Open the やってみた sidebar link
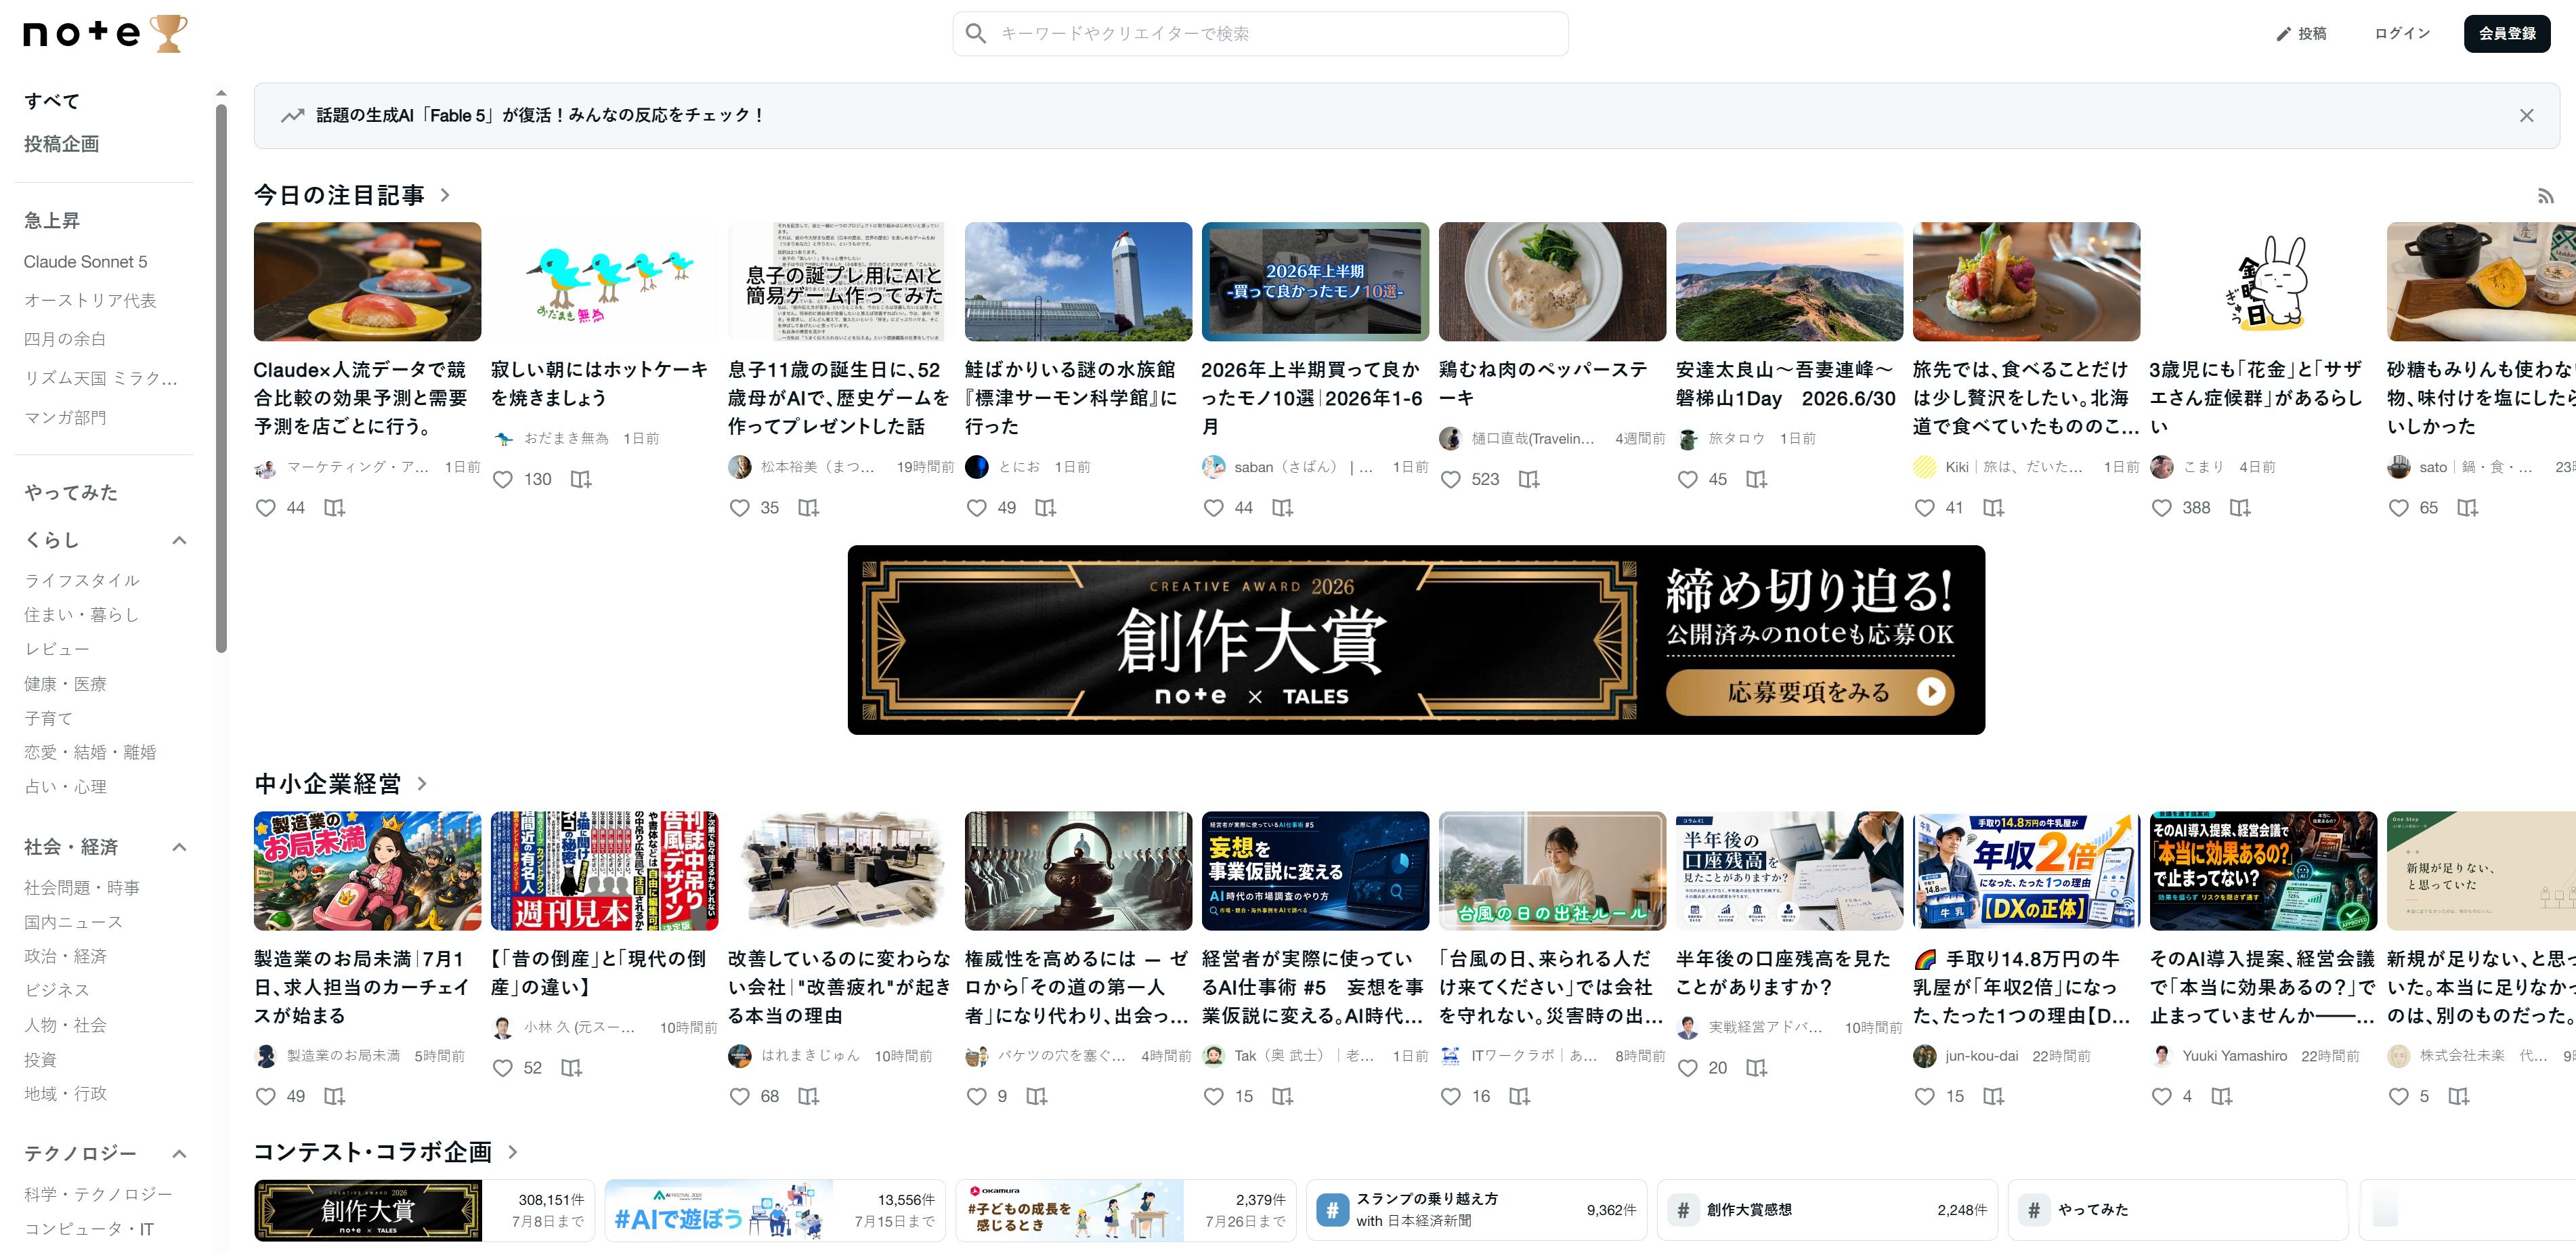The width and height of the screenshot is (2576, 1253). tap(71, 493)
